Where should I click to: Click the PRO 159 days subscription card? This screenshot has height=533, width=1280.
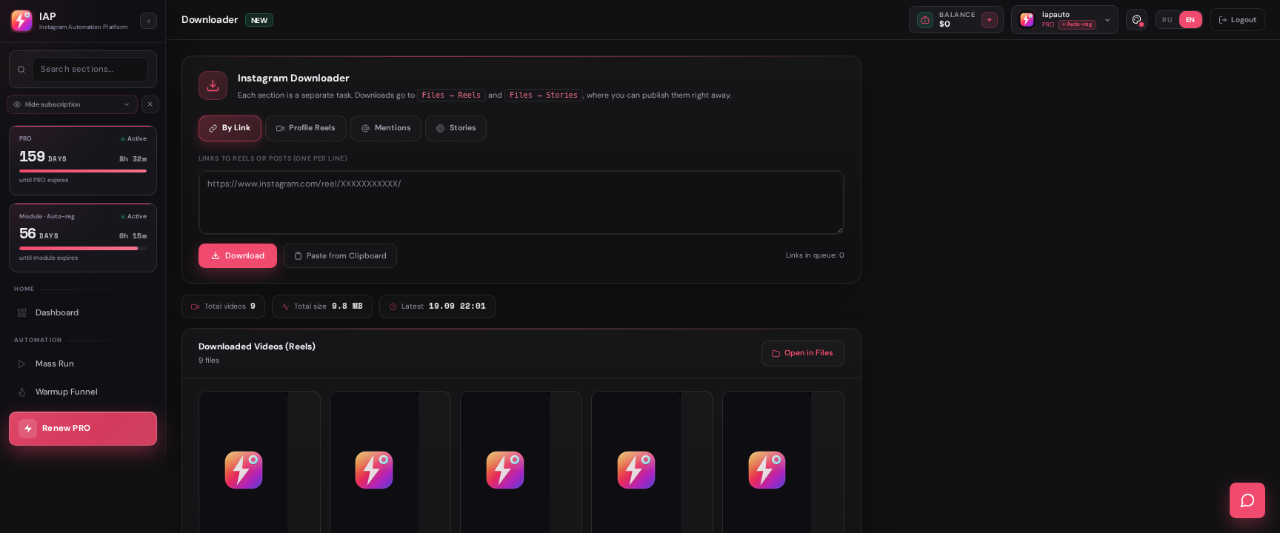[x=83, y=161]
